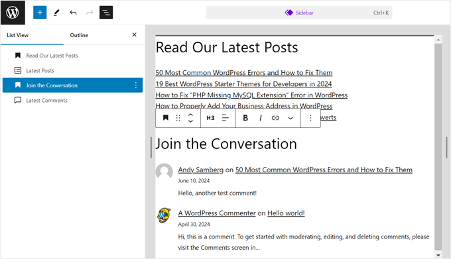Image resolution: width=451 pixels, height=259 pixels.
Task: Open the Sidebar command palette bar
Action: [299, 13]
